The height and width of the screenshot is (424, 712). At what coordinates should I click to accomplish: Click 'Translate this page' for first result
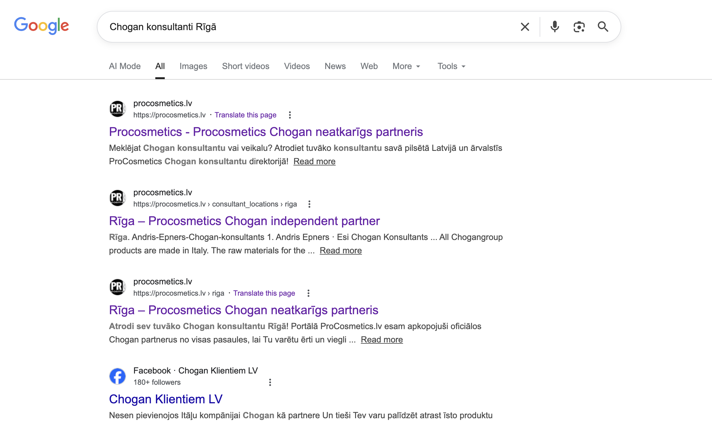[245, 115]
